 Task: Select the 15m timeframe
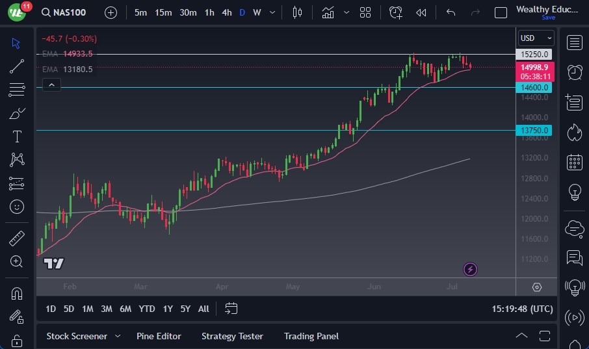163,12
